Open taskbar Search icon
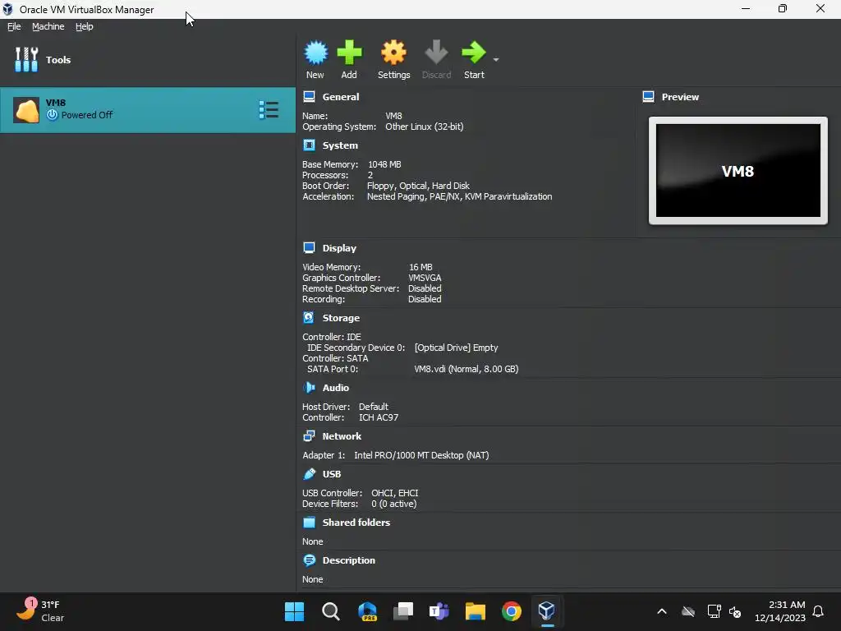Image resolution: width=841 pixels, height=631 pixels. pos(330,611)
